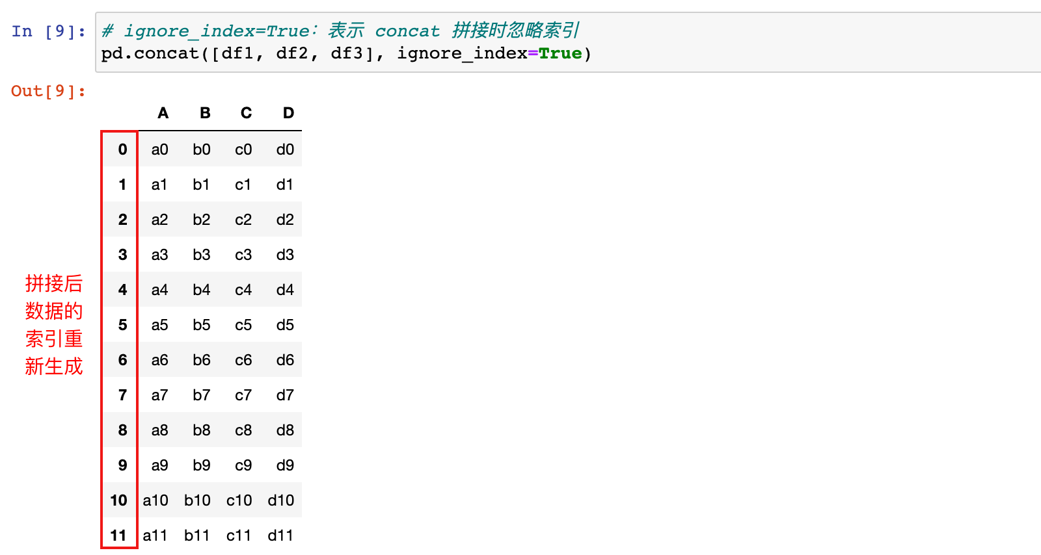The width and height of the screenshot is (1041, 555).
Task: Click cell a9
Action: 159,465
